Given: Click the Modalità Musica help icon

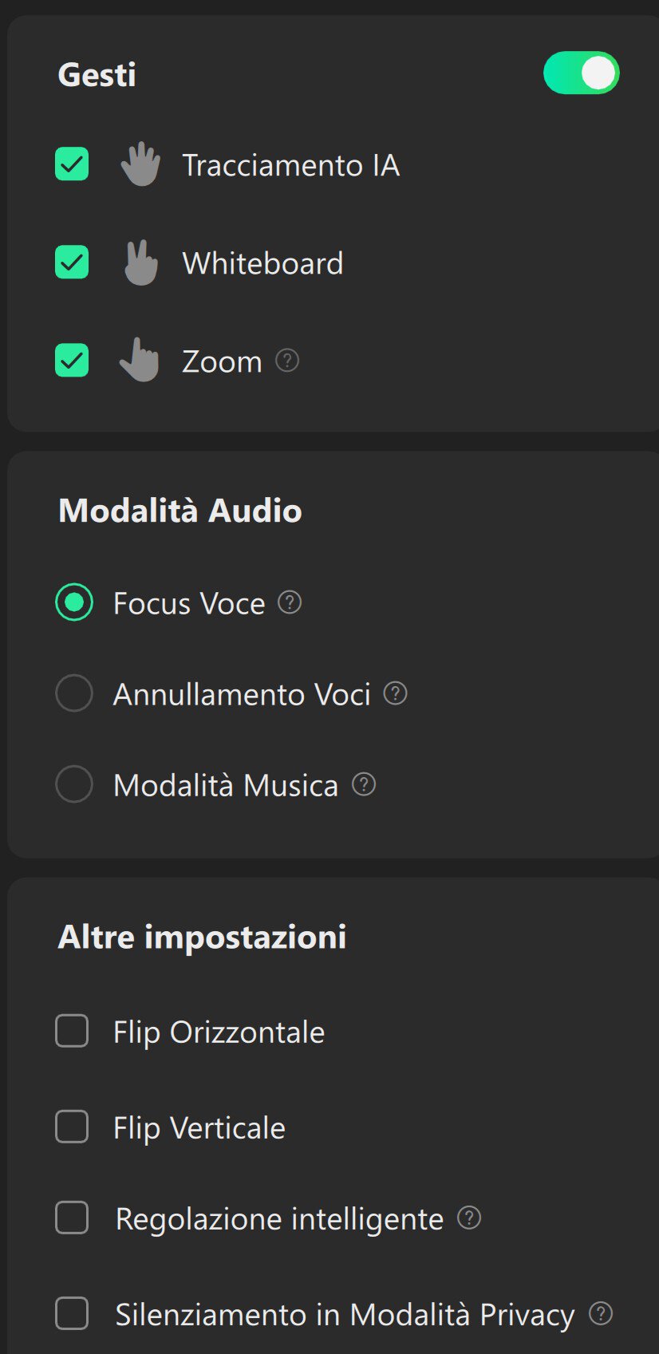Looking at the screenshot, I should tap(364, 784).
